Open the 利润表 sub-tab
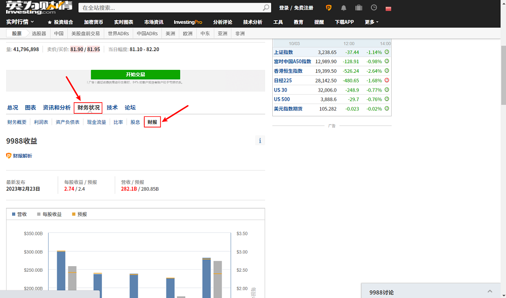Screen dimensions: 506x298 tap(41, 122)
